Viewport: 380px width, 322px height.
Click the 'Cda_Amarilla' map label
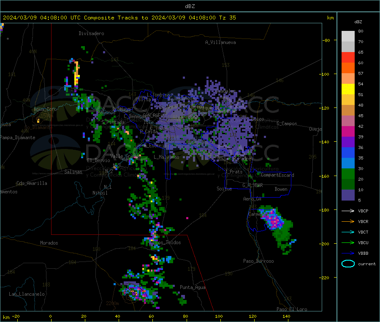pyautogui.click(x=32, y=183)
